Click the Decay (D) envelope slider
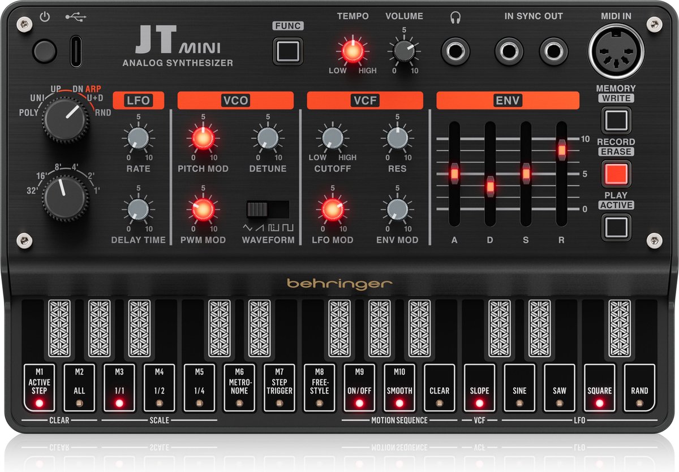 point(490,186)
